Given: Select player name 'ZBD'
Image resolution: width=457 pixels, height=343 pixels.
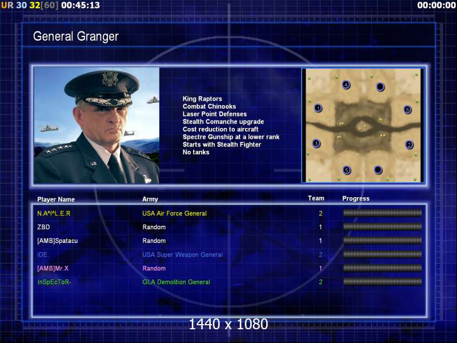Looking at the screenshot, I should (43, 227).
